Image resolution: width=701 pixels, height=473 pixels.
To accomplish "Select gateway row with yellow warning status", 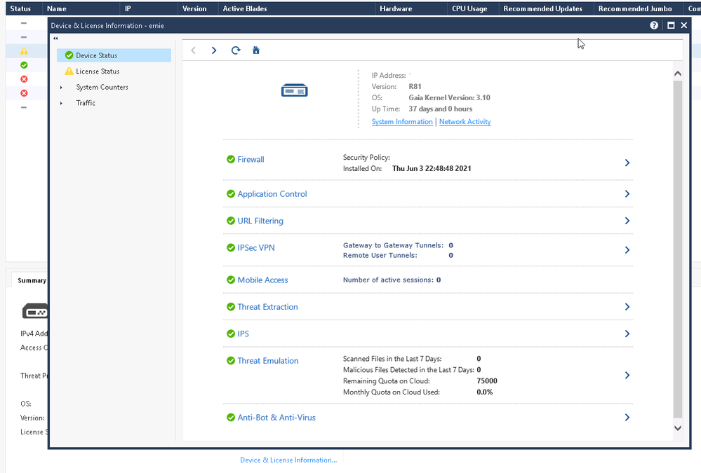I will coord(24,51).
